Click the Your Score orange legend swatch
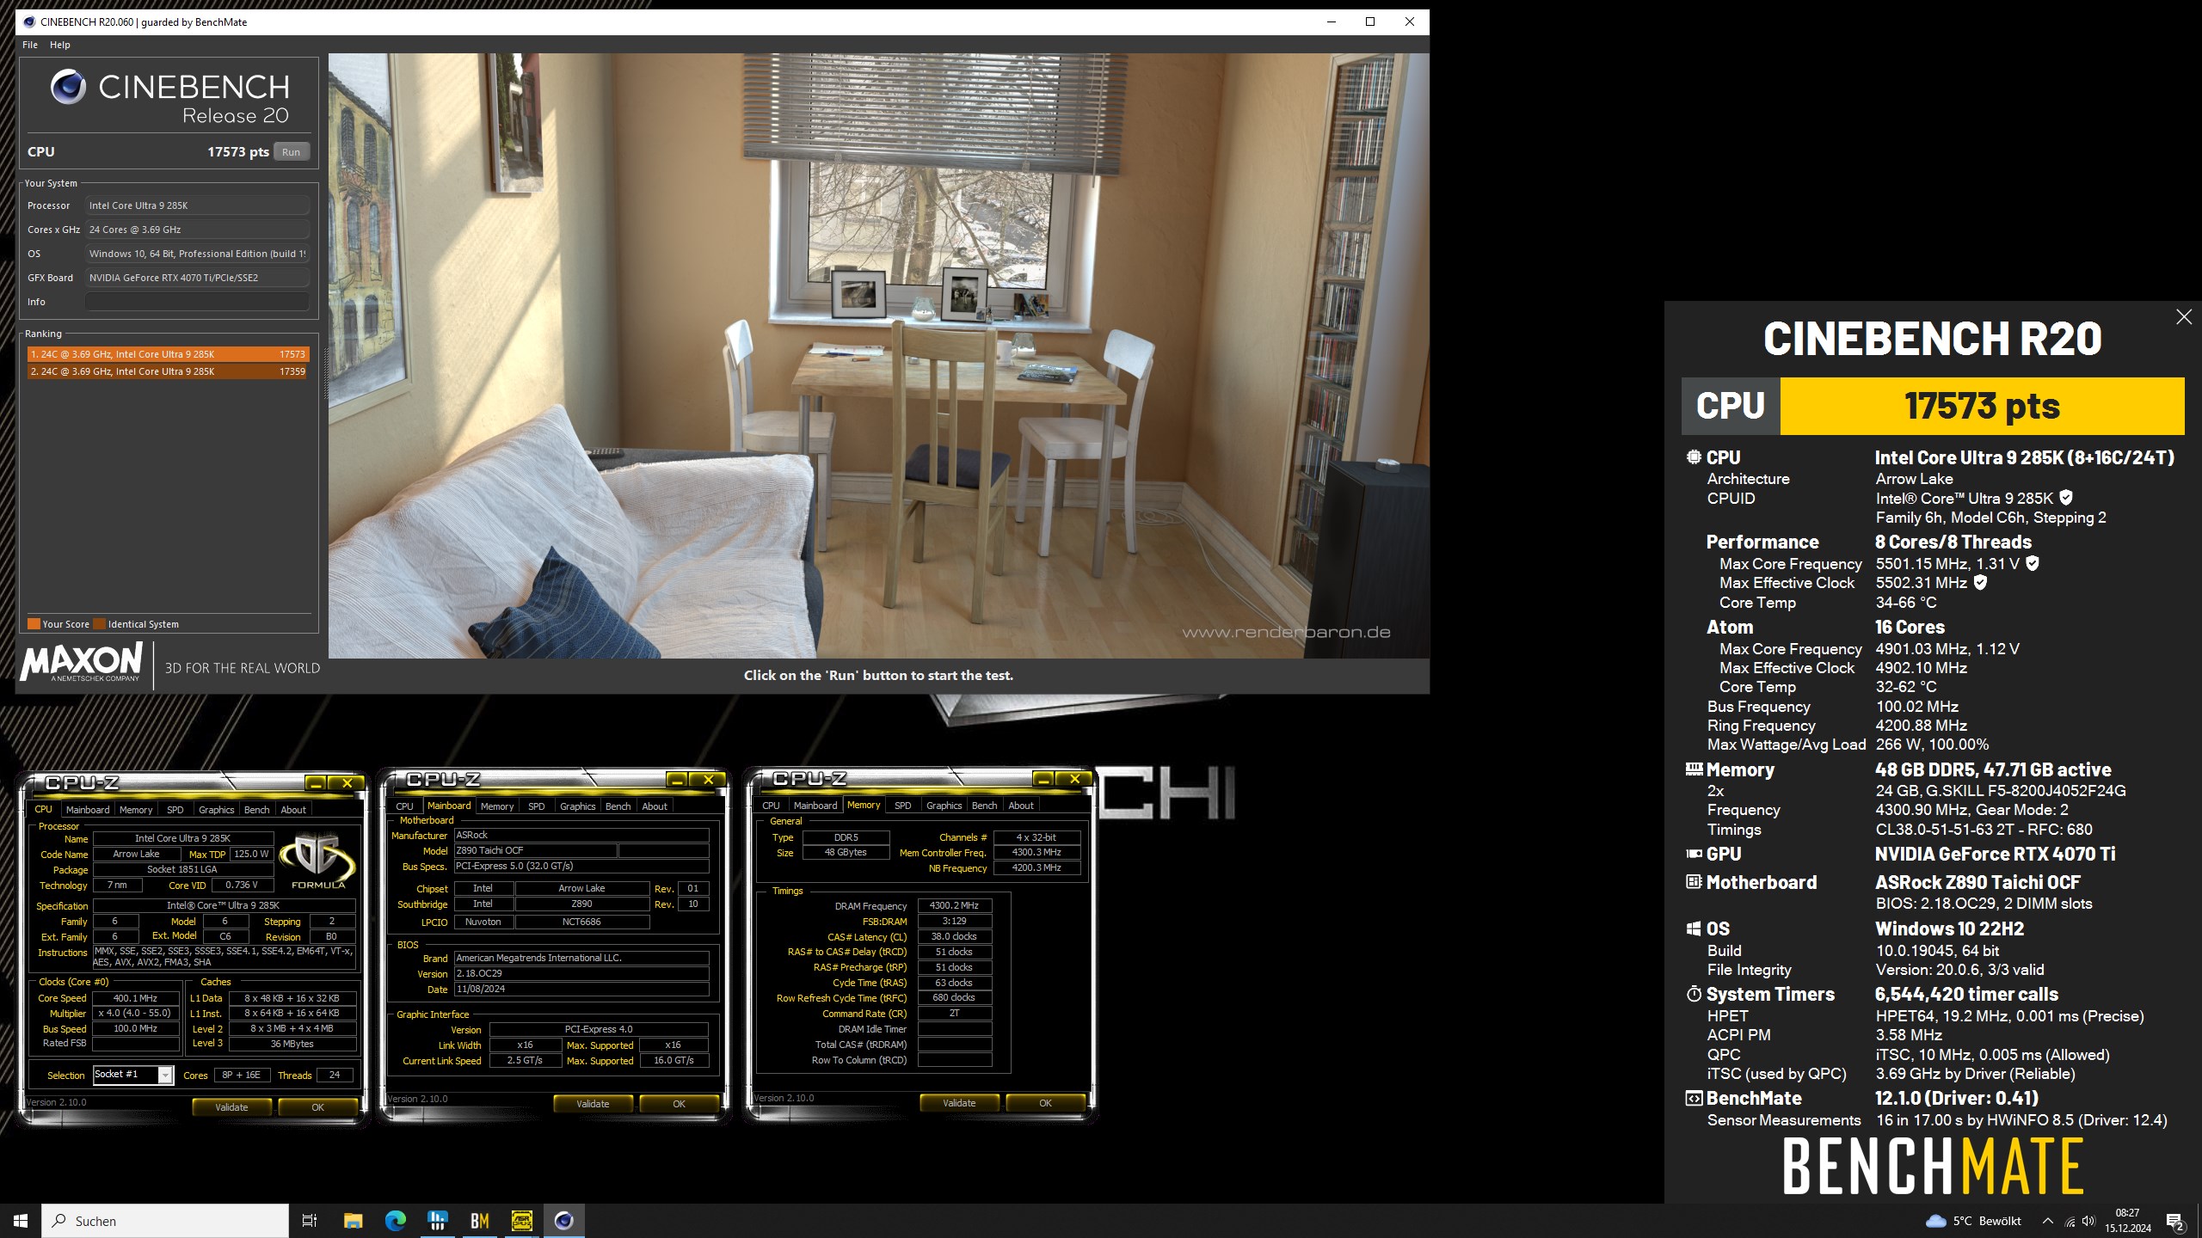Image resolution: width=2202 pixels, height=1238 pixels. tap(34, 624)
